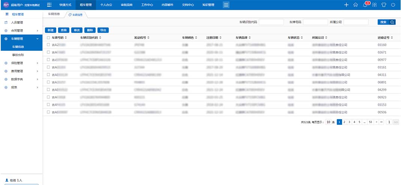Check the row with transport number 03160
This screenshot has height=185, width=401.
tap(48, 45)
